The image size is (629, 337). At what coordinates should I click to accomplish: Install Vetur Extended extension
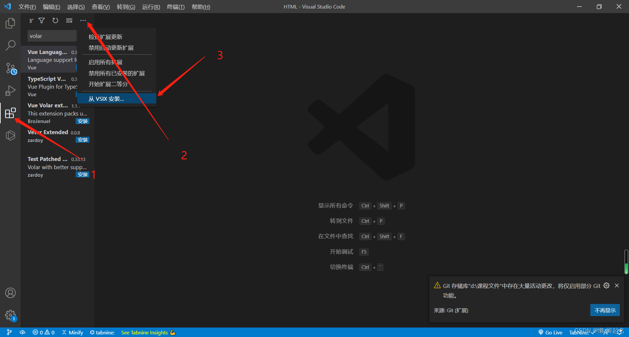tap(83, 140)
